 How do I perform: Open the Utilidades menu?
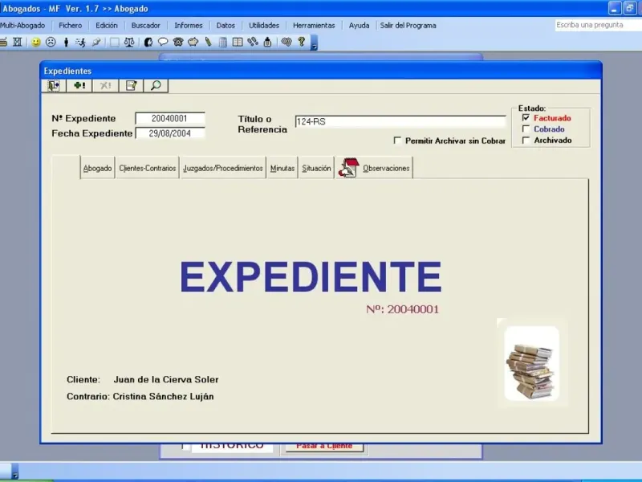264,26
